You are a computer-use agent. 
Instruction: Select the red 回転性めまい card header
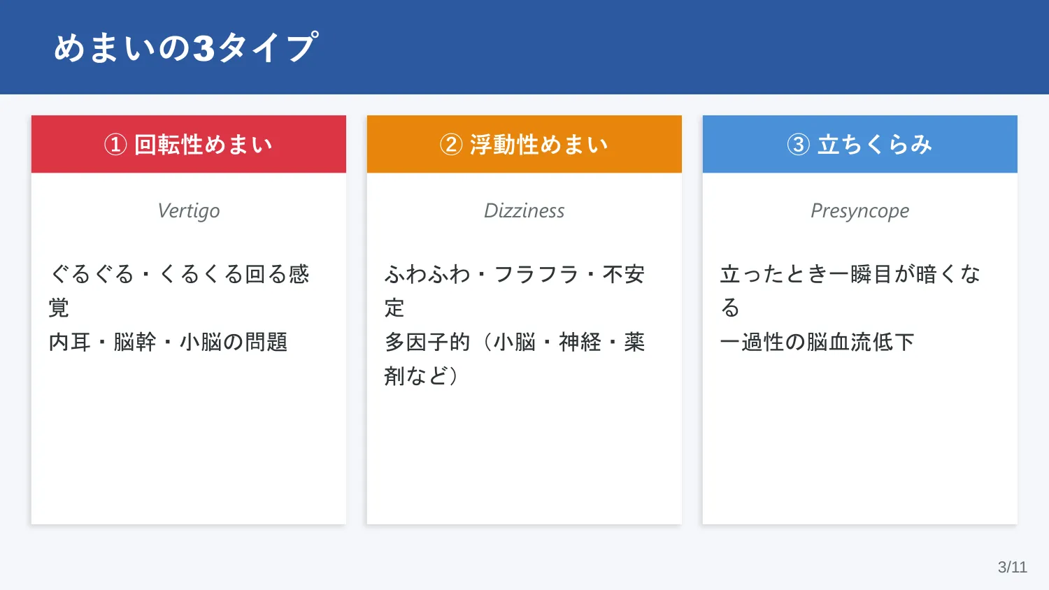[189, 144]
